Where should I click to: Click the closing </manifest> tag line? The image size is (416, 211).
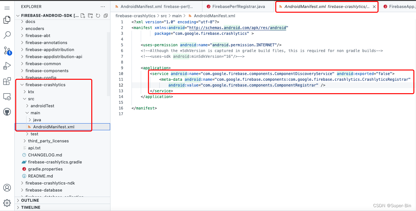coord(144,108)
